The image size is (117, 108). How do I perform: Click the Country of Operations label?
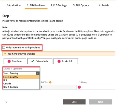[13, 69]
